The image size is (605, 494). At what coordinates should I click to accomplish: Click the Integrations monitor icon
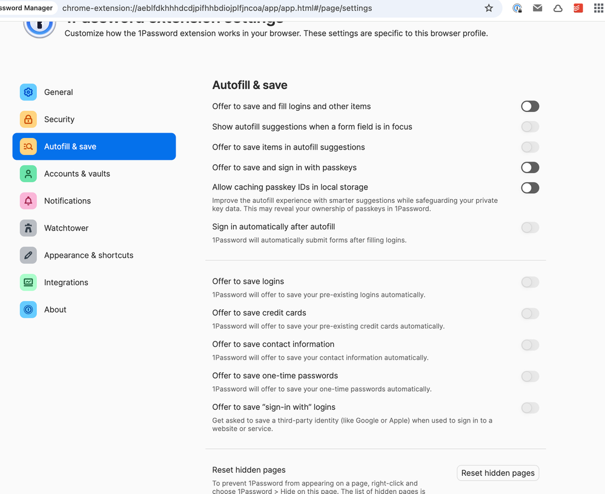point(28,283)
